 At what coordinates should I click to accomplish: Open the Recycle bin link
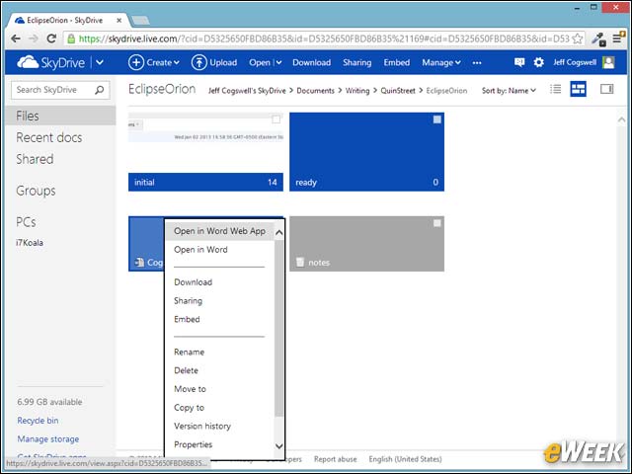coord(38,421)
